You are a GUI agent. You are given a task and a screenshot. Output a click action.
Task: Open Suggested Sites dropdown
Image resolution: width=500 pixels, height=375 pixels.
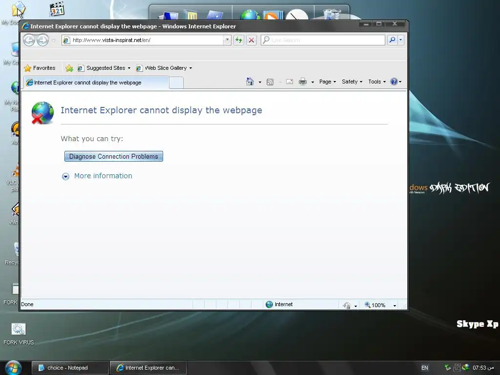point(104,68)
